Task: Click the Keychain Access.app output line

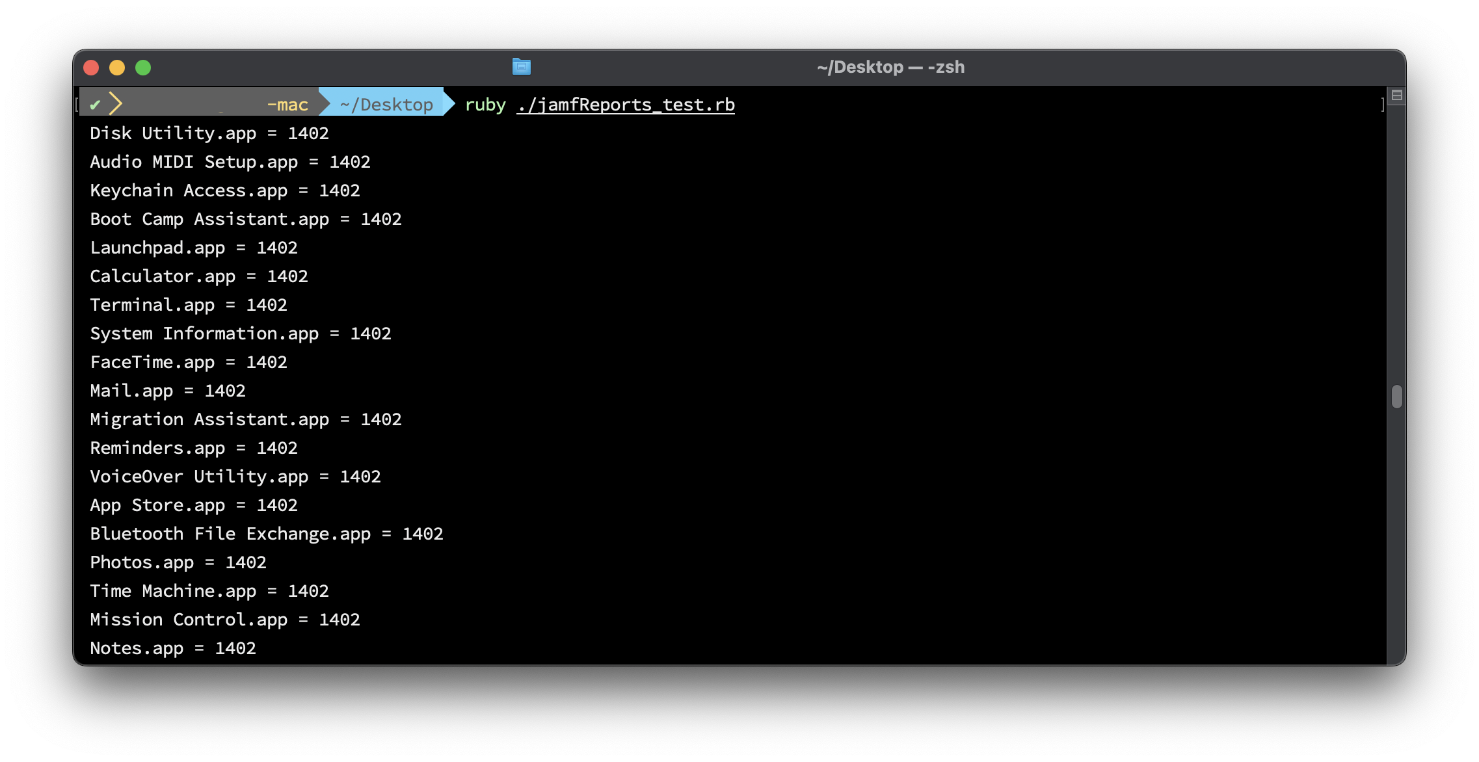Action: [x=224, y=190]
